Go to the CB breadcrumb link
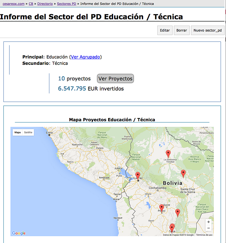 click(31, 4)
